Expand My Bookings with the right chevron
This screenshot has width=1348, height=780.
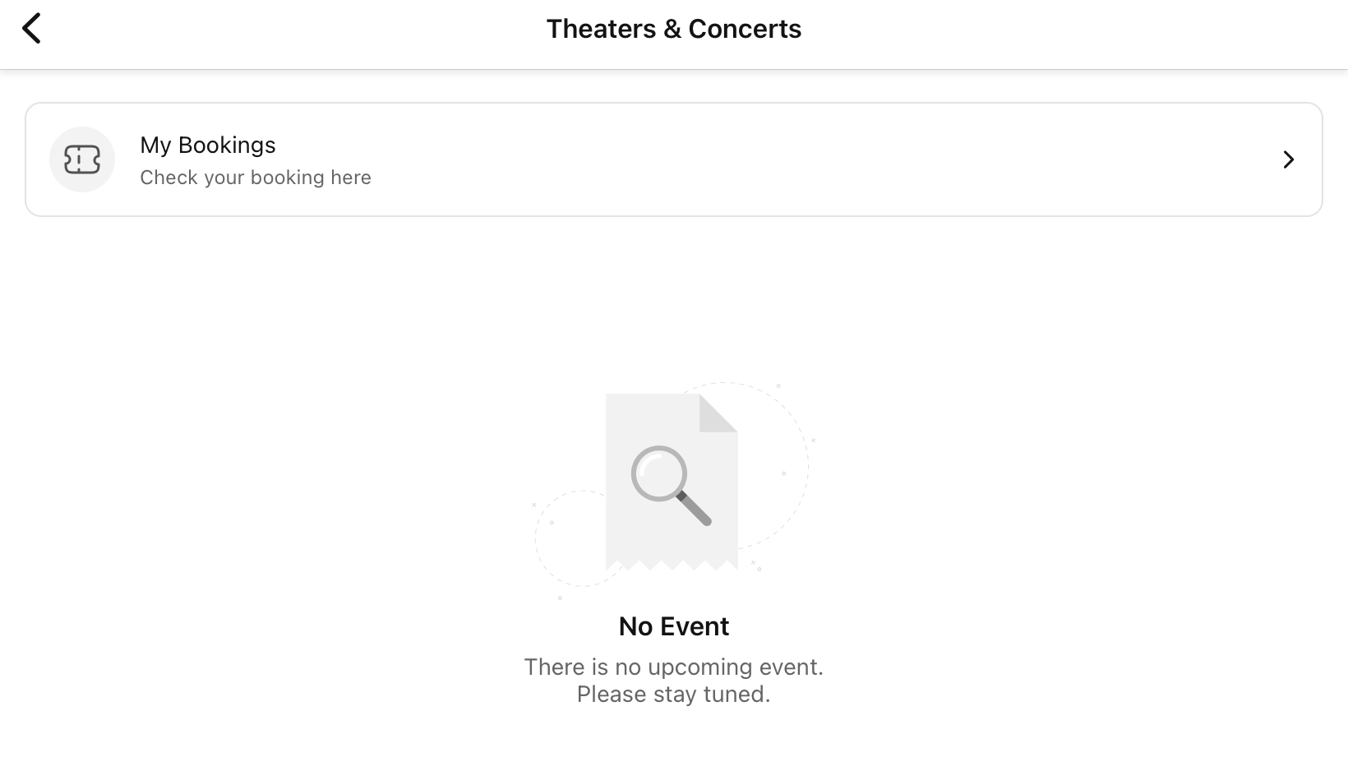click(x=1288, y=159)
